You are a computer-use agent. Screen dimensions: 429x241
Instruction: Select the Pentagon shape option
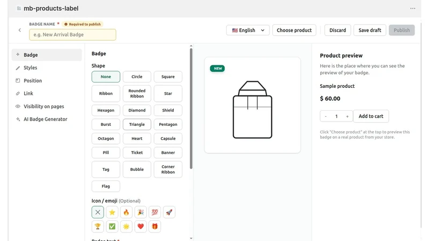click(x=168, y=124)
